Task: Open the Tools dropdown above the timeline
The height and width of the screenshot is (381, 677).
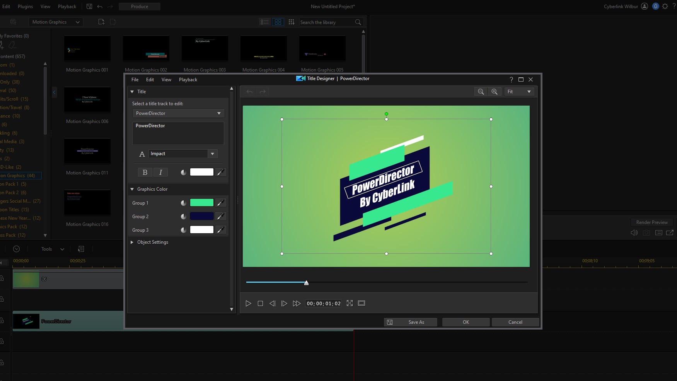Action: coord(53,249)
